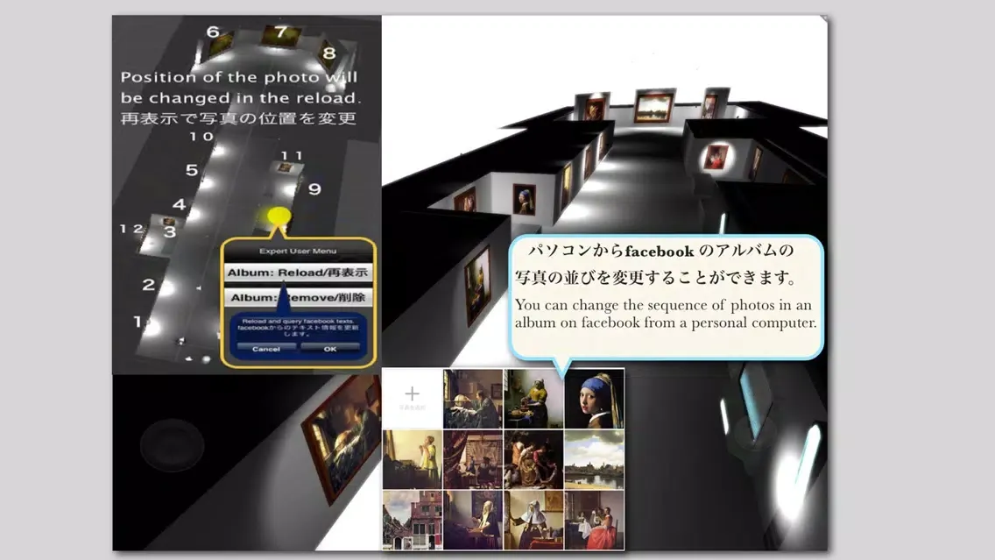
Task: Choose Album: Reload in Expert User Menu
Action: [x=298, y=273]
